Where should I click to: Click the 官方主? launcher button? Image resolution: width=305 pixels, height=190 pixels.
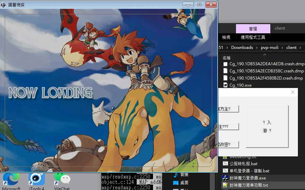(x=228, y=109)
